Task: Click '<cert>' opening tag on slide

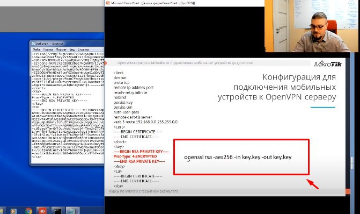Action: [x=119, y=127]
